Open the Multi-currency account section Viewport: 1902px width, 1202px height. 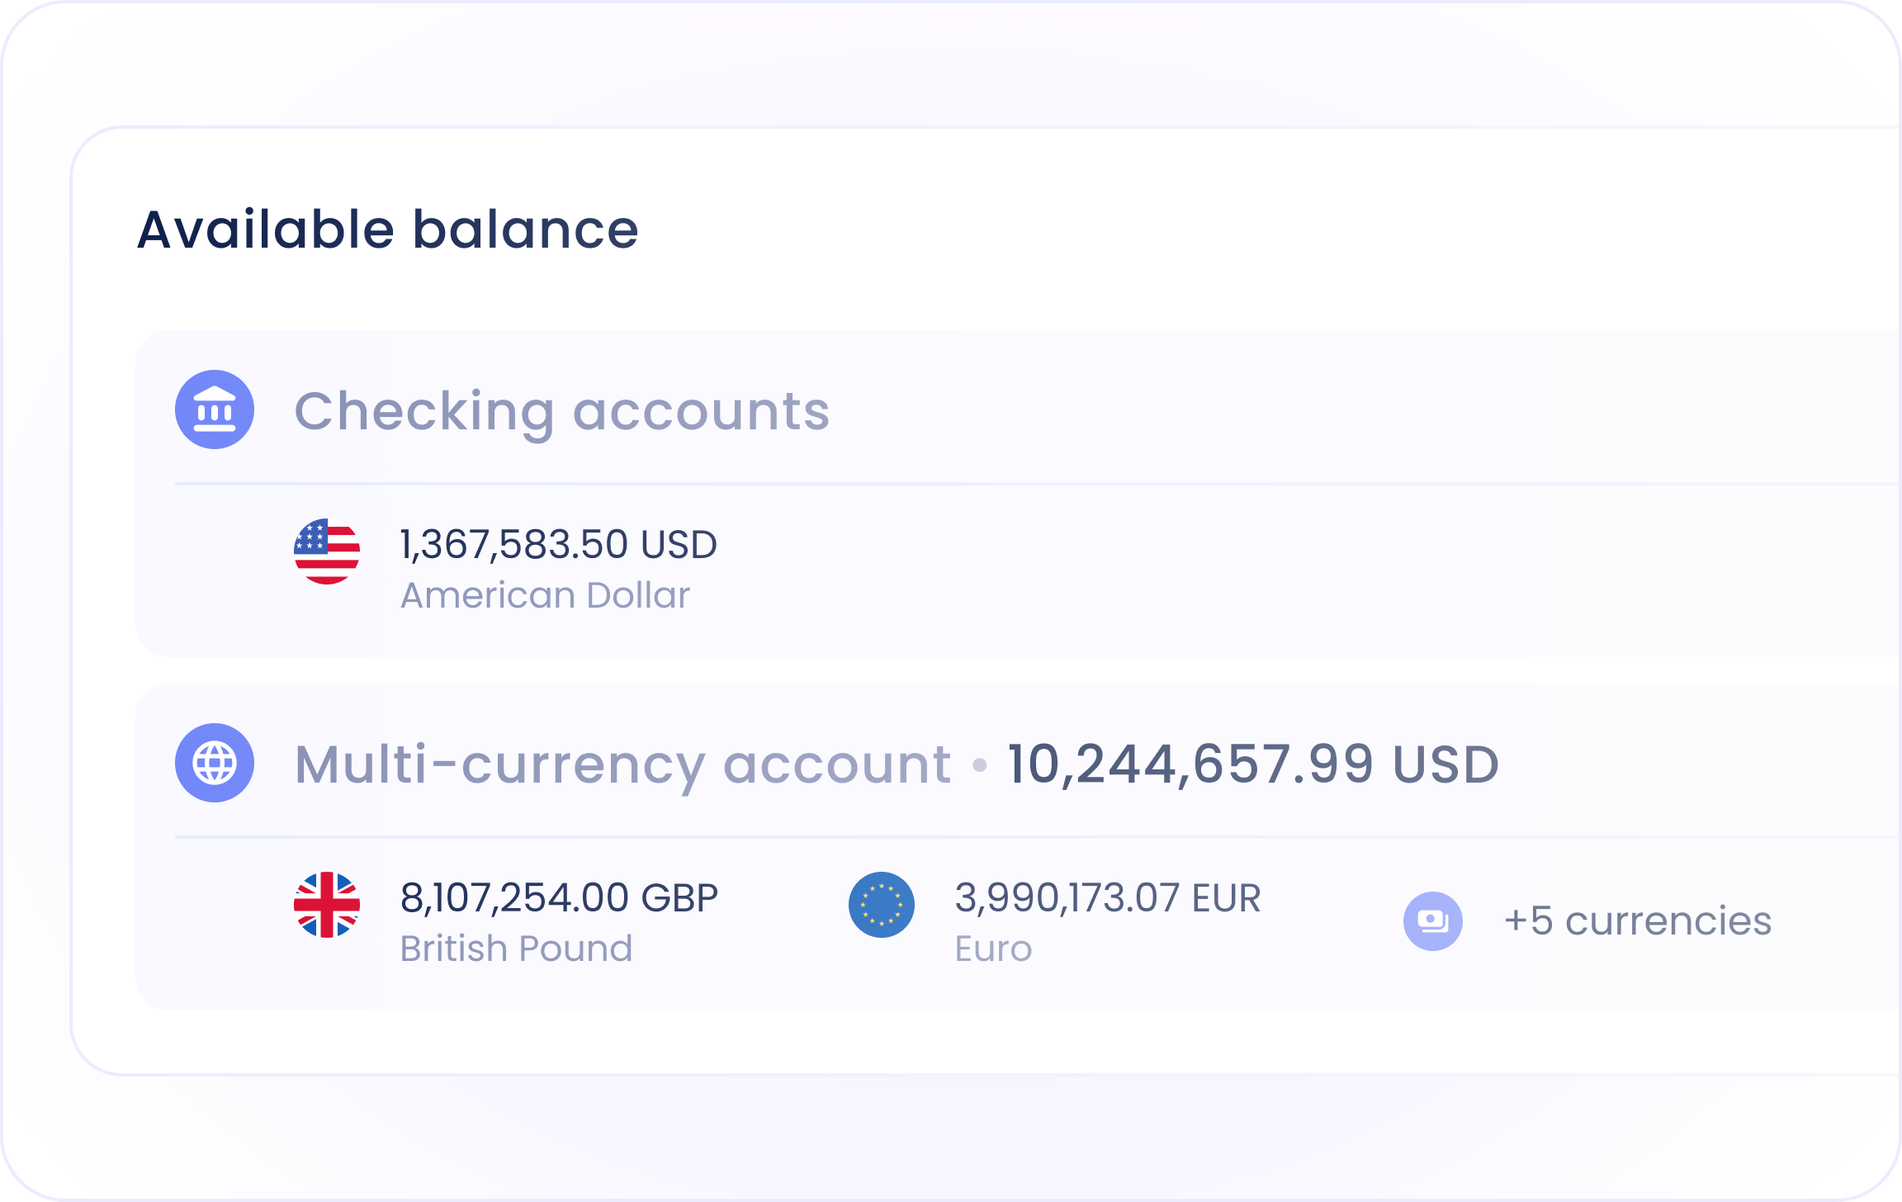(x=623, y=764)
